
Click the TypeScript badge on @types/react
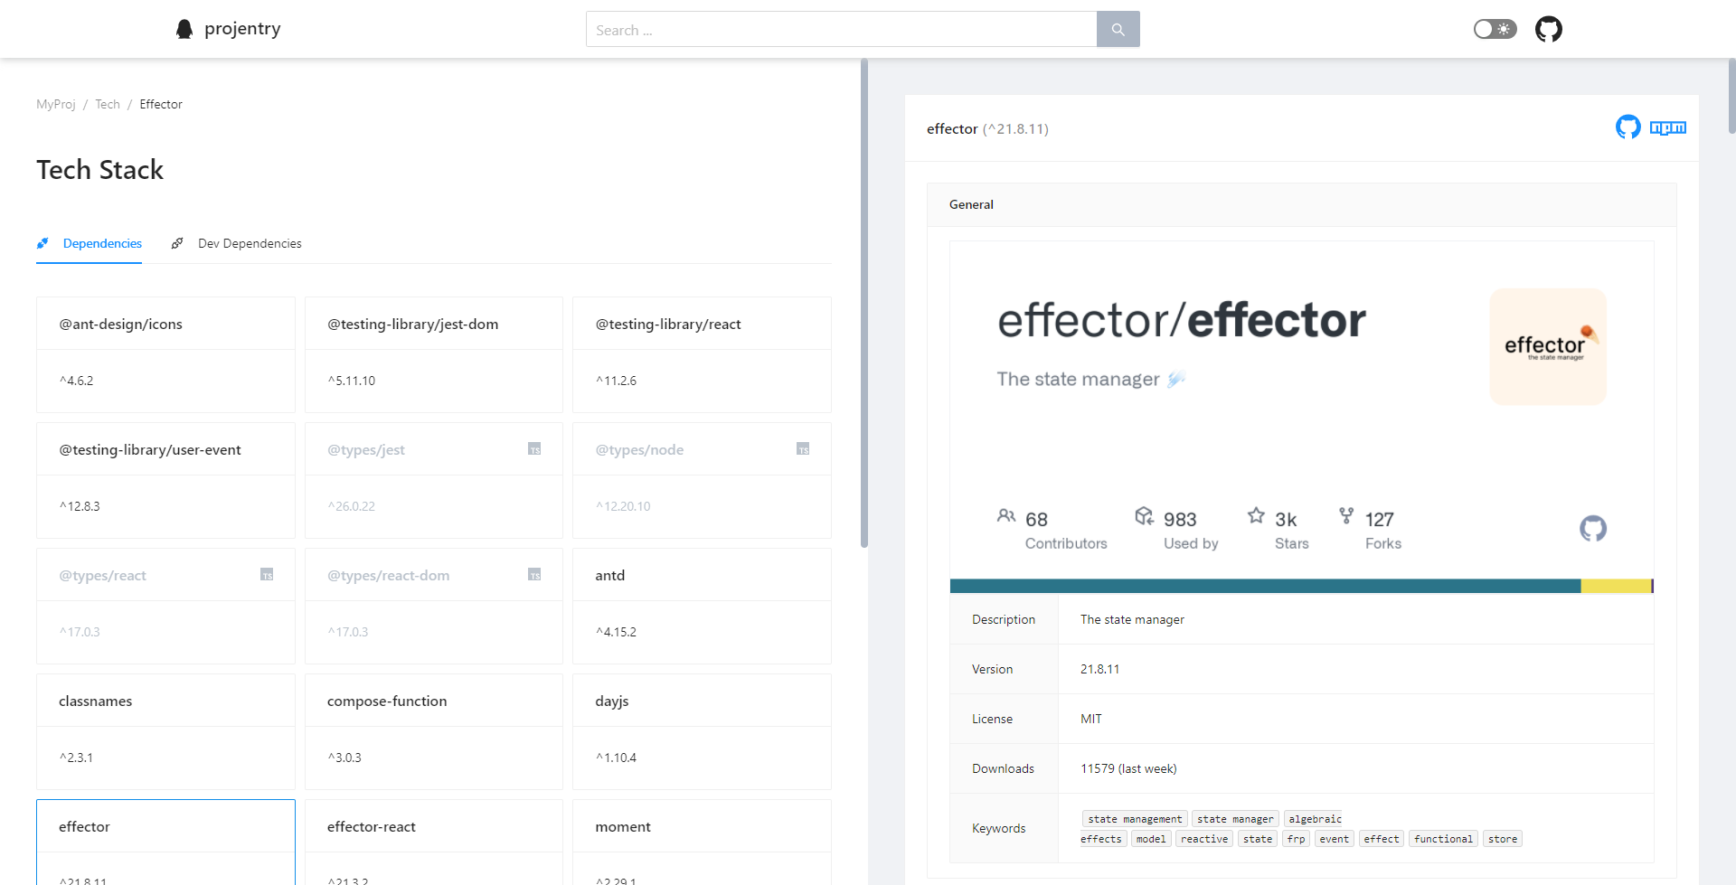tap(267, 575)
